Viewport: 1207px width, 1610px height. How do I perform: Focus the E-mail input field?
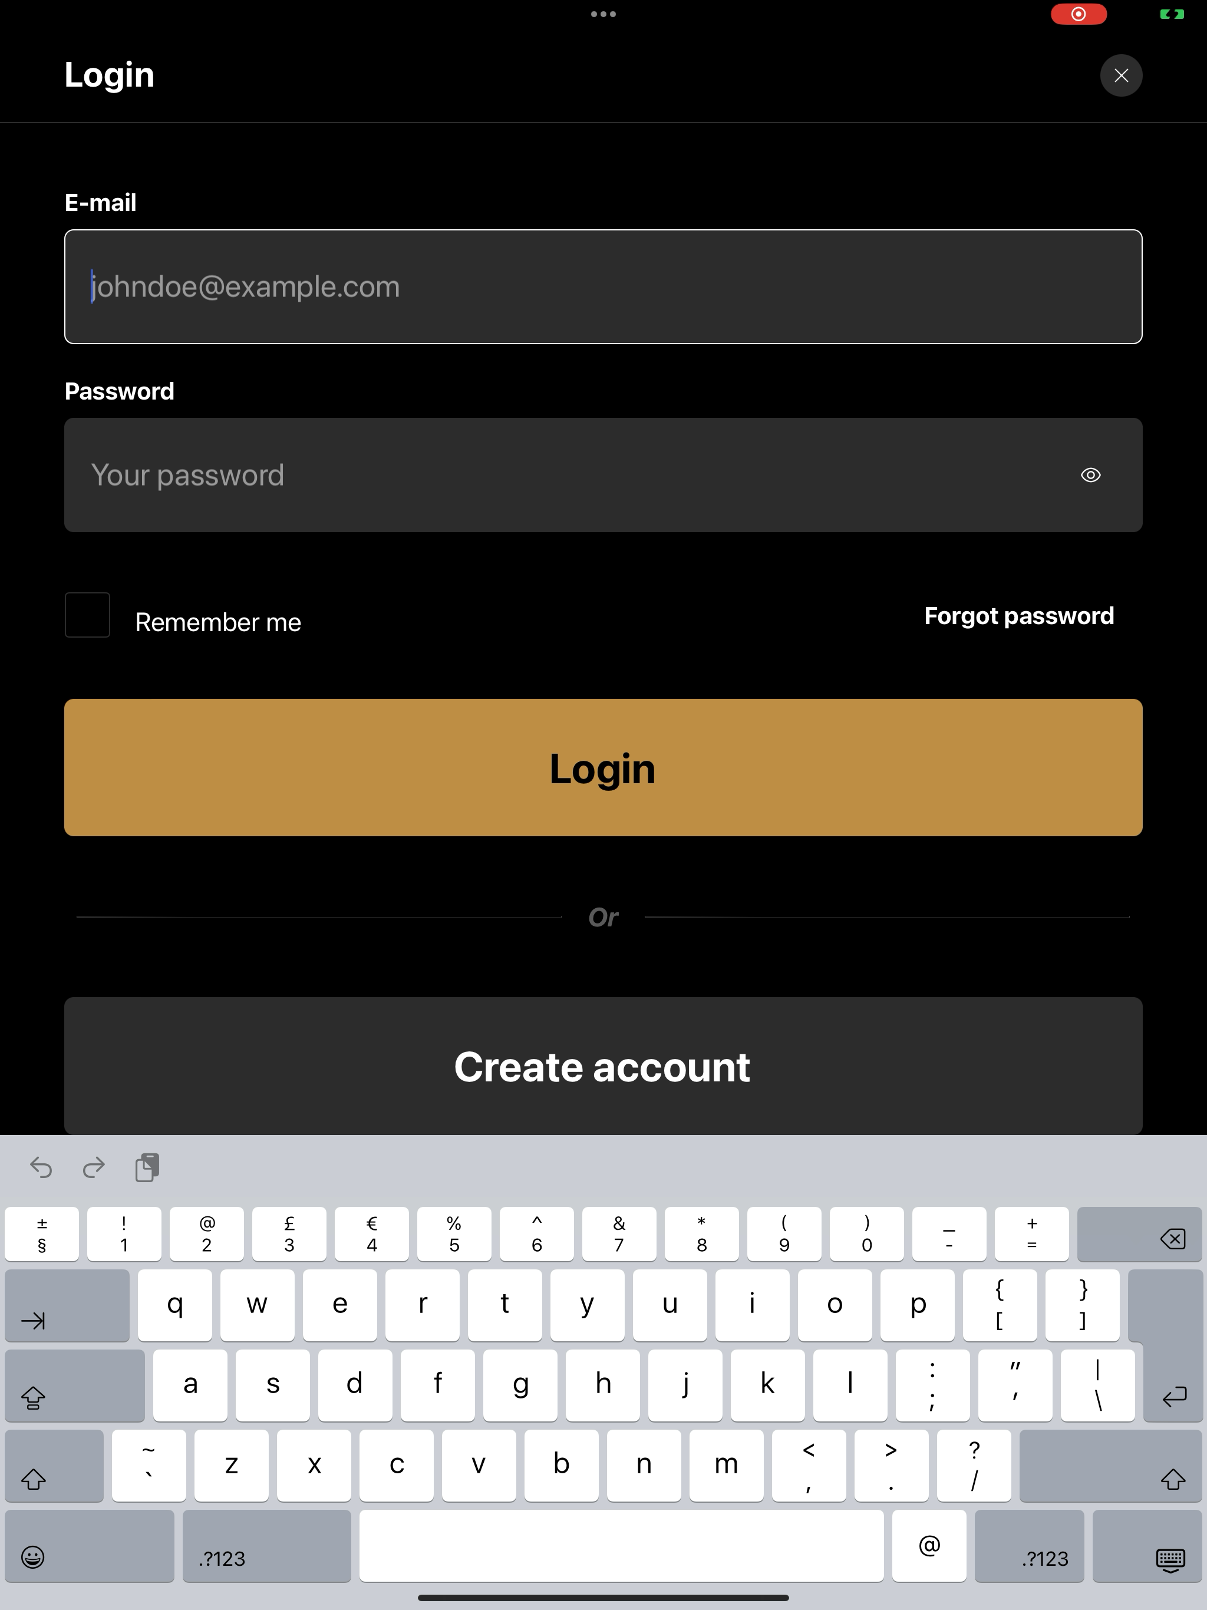[x=603, y=287]
